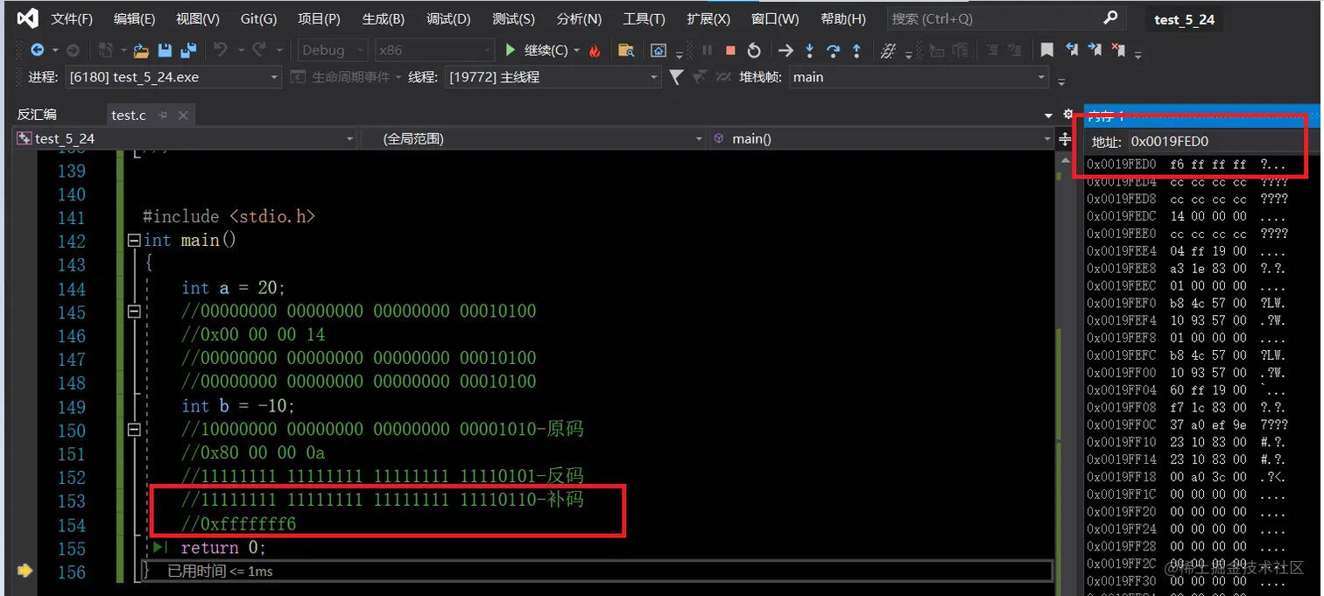Open the Continue button dropdown arrow
The image size is (1324, 596).
(577, 52)
